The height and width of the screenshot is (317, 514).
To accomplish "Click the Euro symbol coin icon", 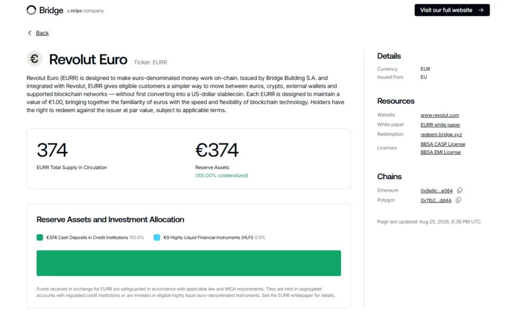I will 34,59.
